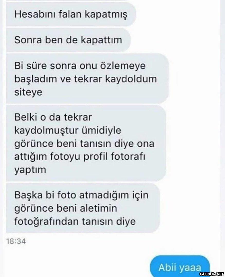
Task: Click the 18:34 message timestamp
Action: [x=16, y=241]
